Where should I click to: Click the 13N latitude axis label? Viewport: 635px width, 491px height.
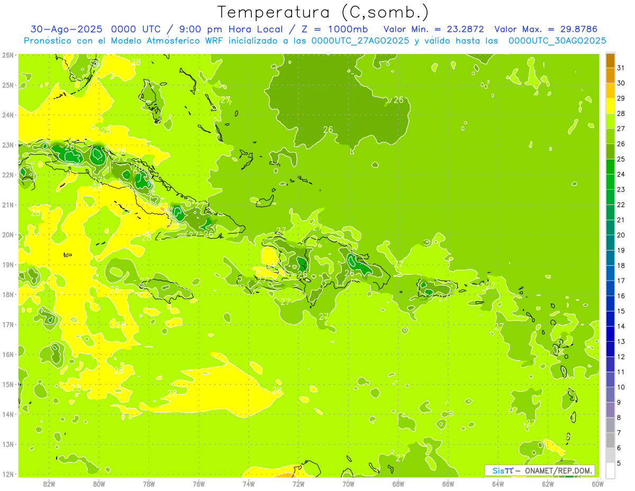click(7, 444)
